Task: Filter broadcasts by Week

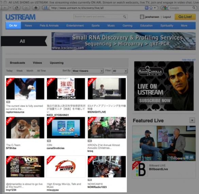Action: click(x=19, y=71)
